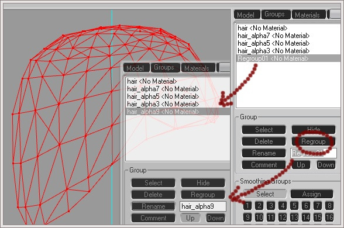The height and width of the screenshot is (228, 344).
Task: Toggle smoothing group 9
Action: [247, 217]
